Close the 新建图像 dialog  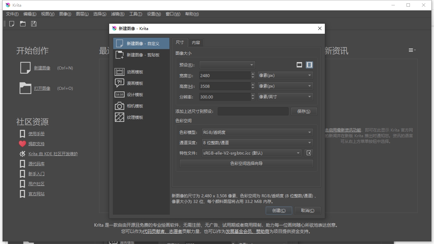click(x=319, y=28)
